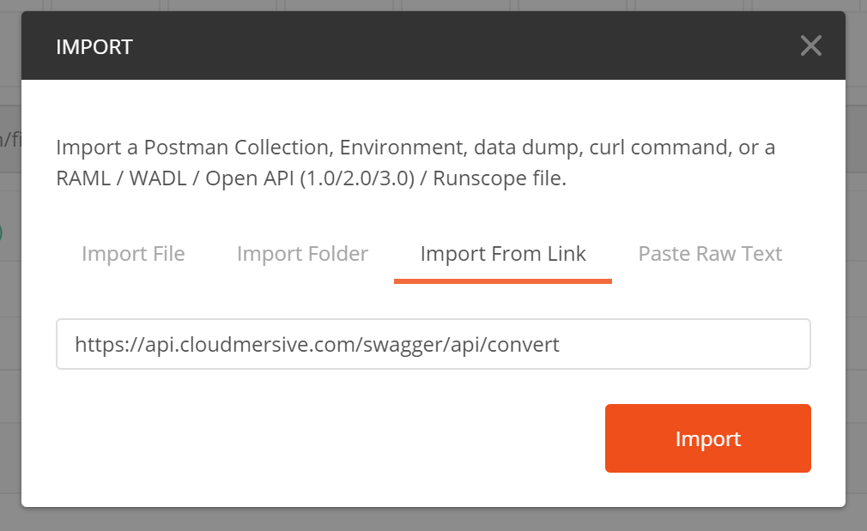
Task: Click the dialog description text area
Action: (415, 162)
